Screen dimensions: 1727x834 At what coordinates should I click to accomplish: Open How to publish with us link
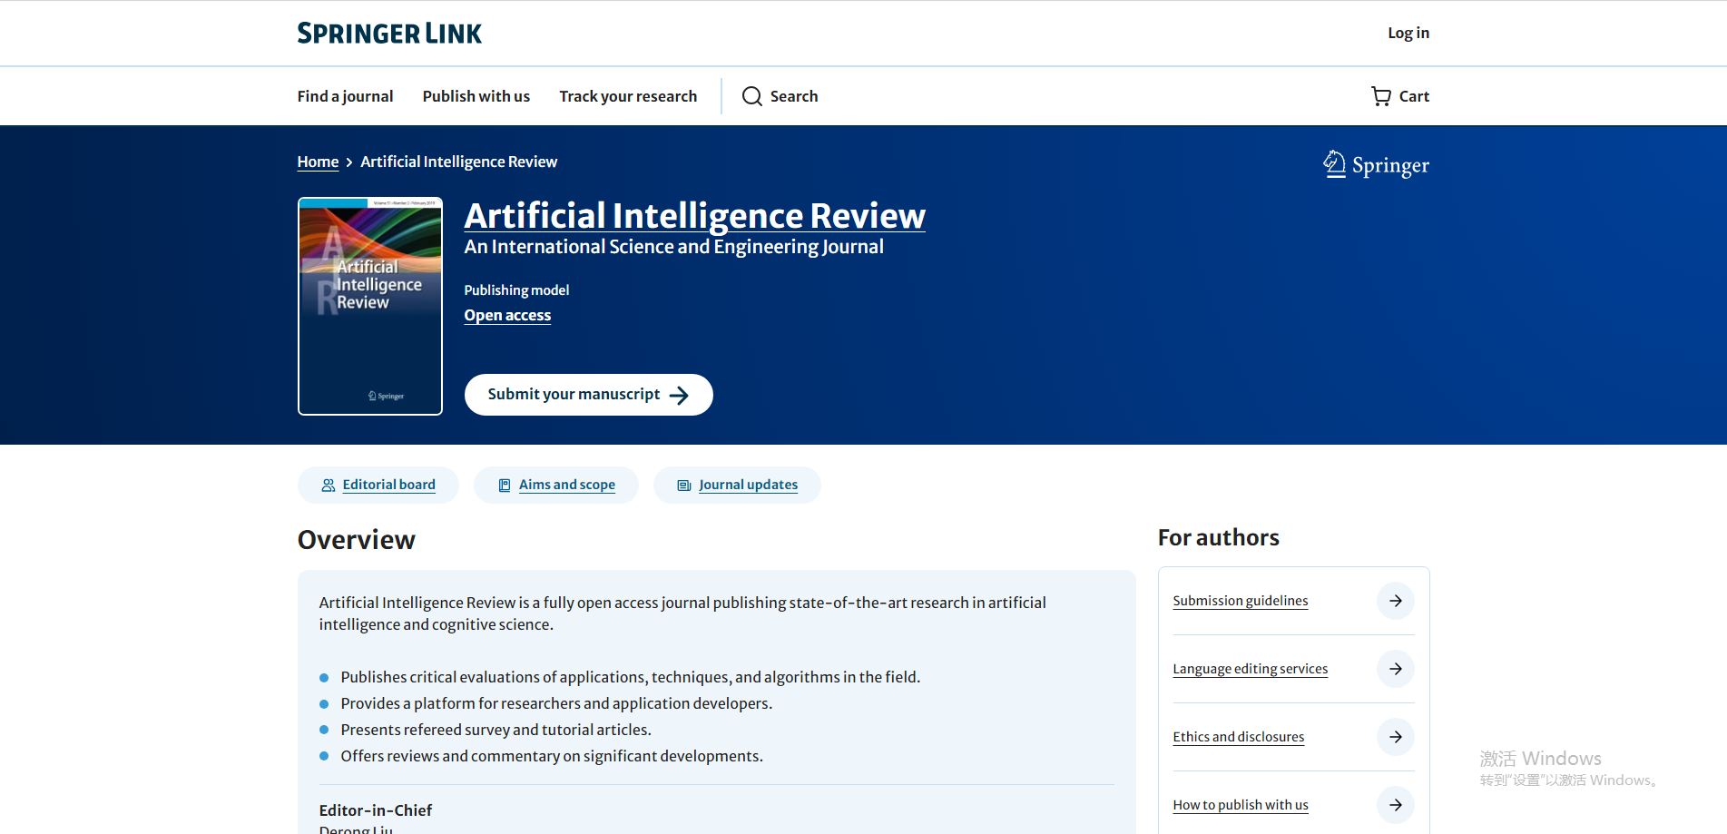tap(1241, 805)
